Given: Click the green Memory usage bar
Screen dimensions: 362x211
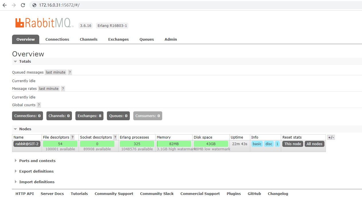Looking at the screenshot, I should 174,144.
